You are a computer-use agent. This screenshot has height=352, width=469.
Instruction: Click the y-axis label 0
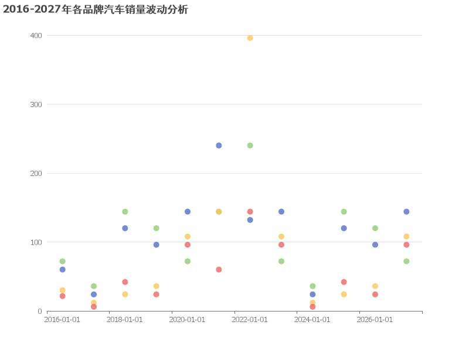pos(40,312)
